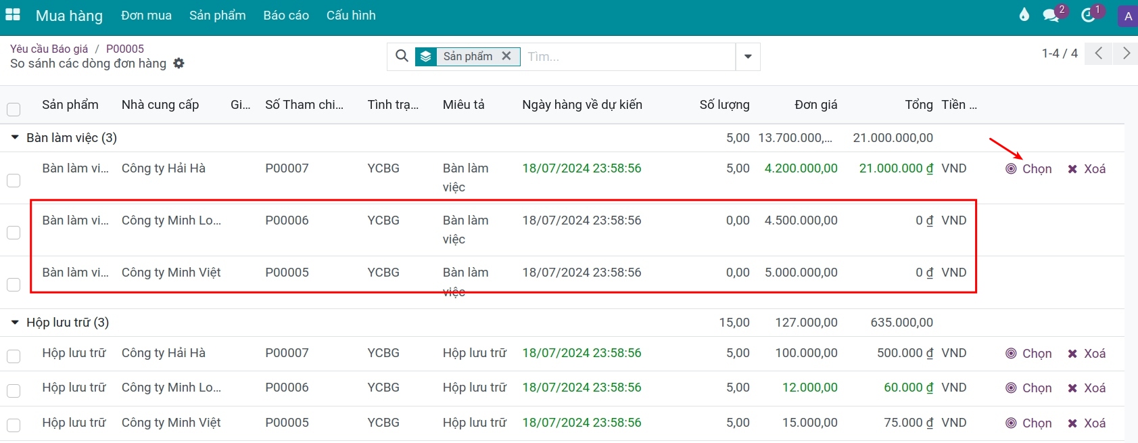Collapse the Bàn làm việc (3) group

[x=15, y=137]
